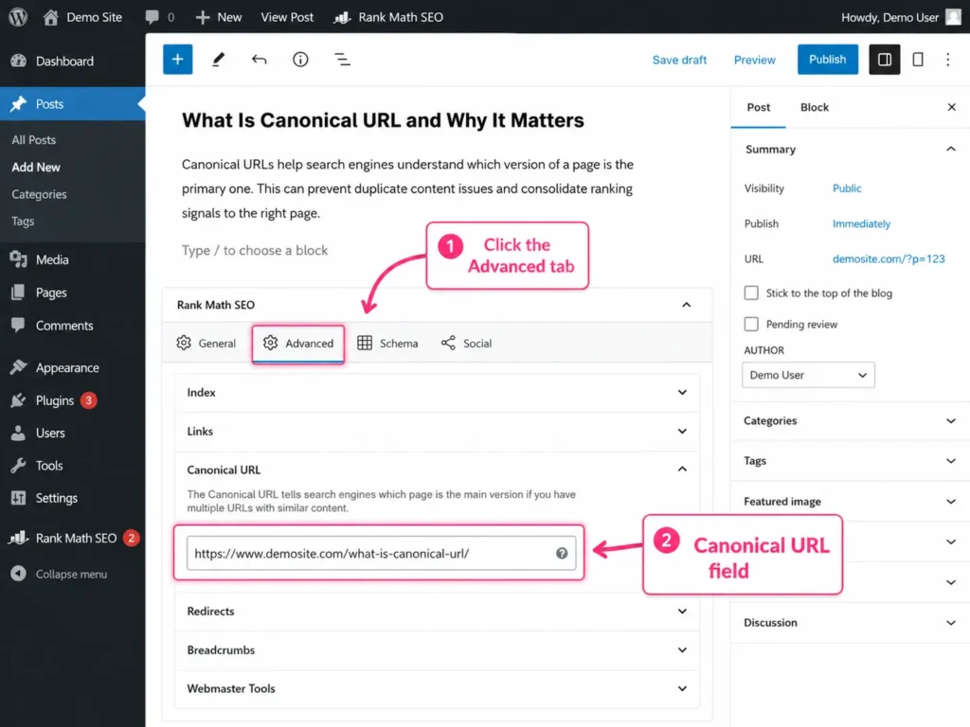Toggle the settings sidebar panel icon
The width and height of the screenshot is (970, 727).
[x=885, y=60]
